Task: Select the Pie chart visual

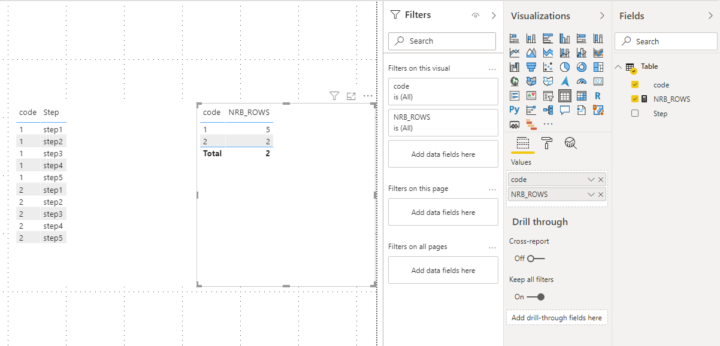Action: 565,67
